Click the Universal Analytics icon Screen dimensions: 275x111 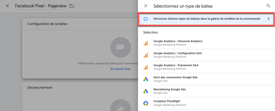(x=146, y=43)
